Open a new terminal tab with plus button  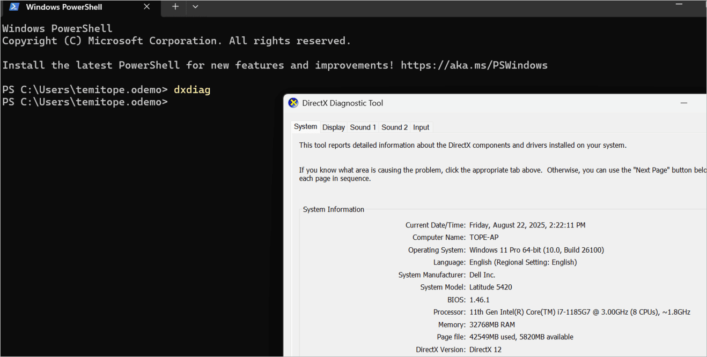(175, 7)
